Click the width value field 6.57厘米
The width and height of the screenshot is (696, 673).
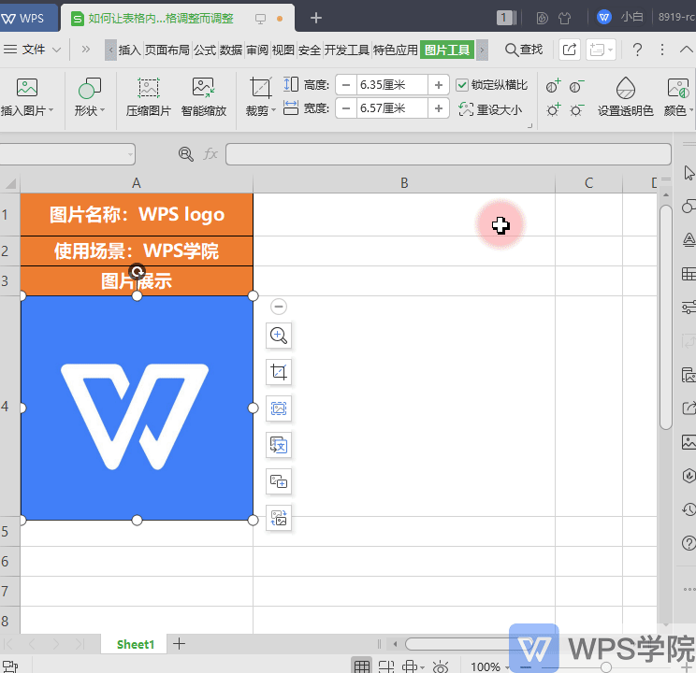coord(392,108)
